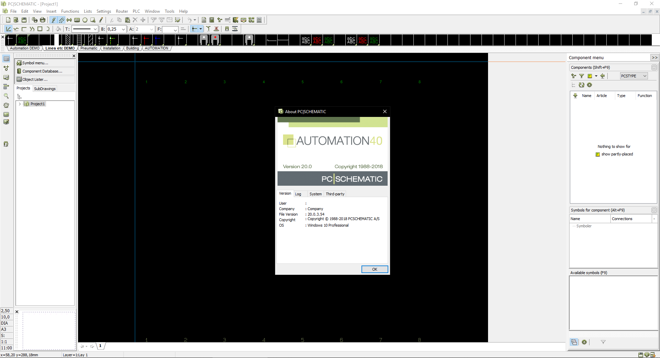660x358 pixels.
Task: Activate the Pencil drawing tool
Action: pyautogui.click(x=101, y=20)
